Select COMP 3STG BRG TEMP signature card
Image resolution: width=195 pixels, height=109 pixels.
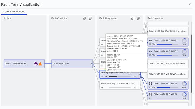168,42
